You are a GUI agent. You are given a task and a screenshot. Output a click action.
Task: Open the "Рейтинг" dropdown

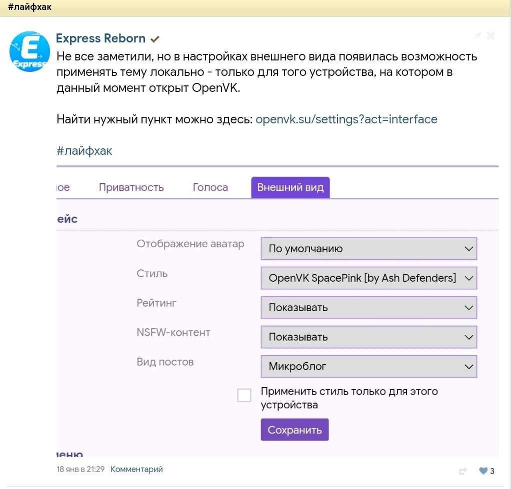click(x=368, y=307)
